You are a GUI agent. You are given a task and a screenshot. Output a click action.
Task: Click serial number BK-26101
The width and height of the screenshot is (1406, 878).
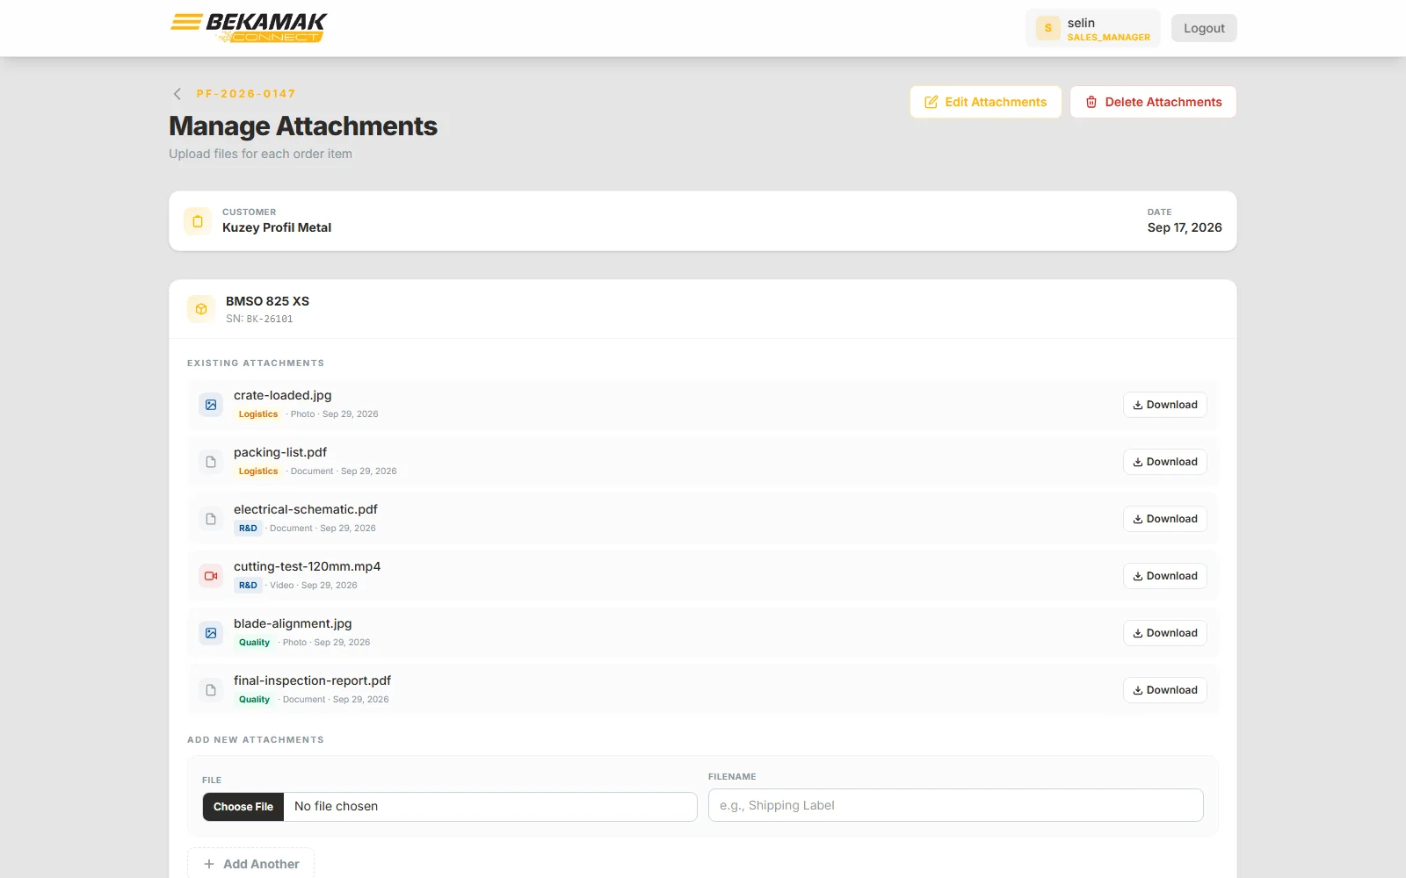pos(270,320)
